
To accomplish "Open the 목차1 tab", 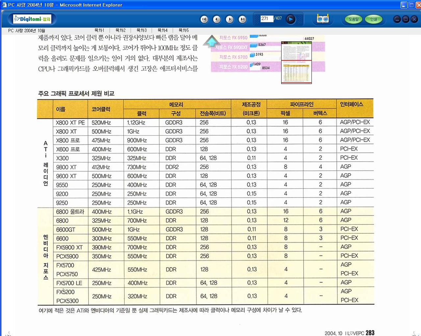I will click(99, 30).
